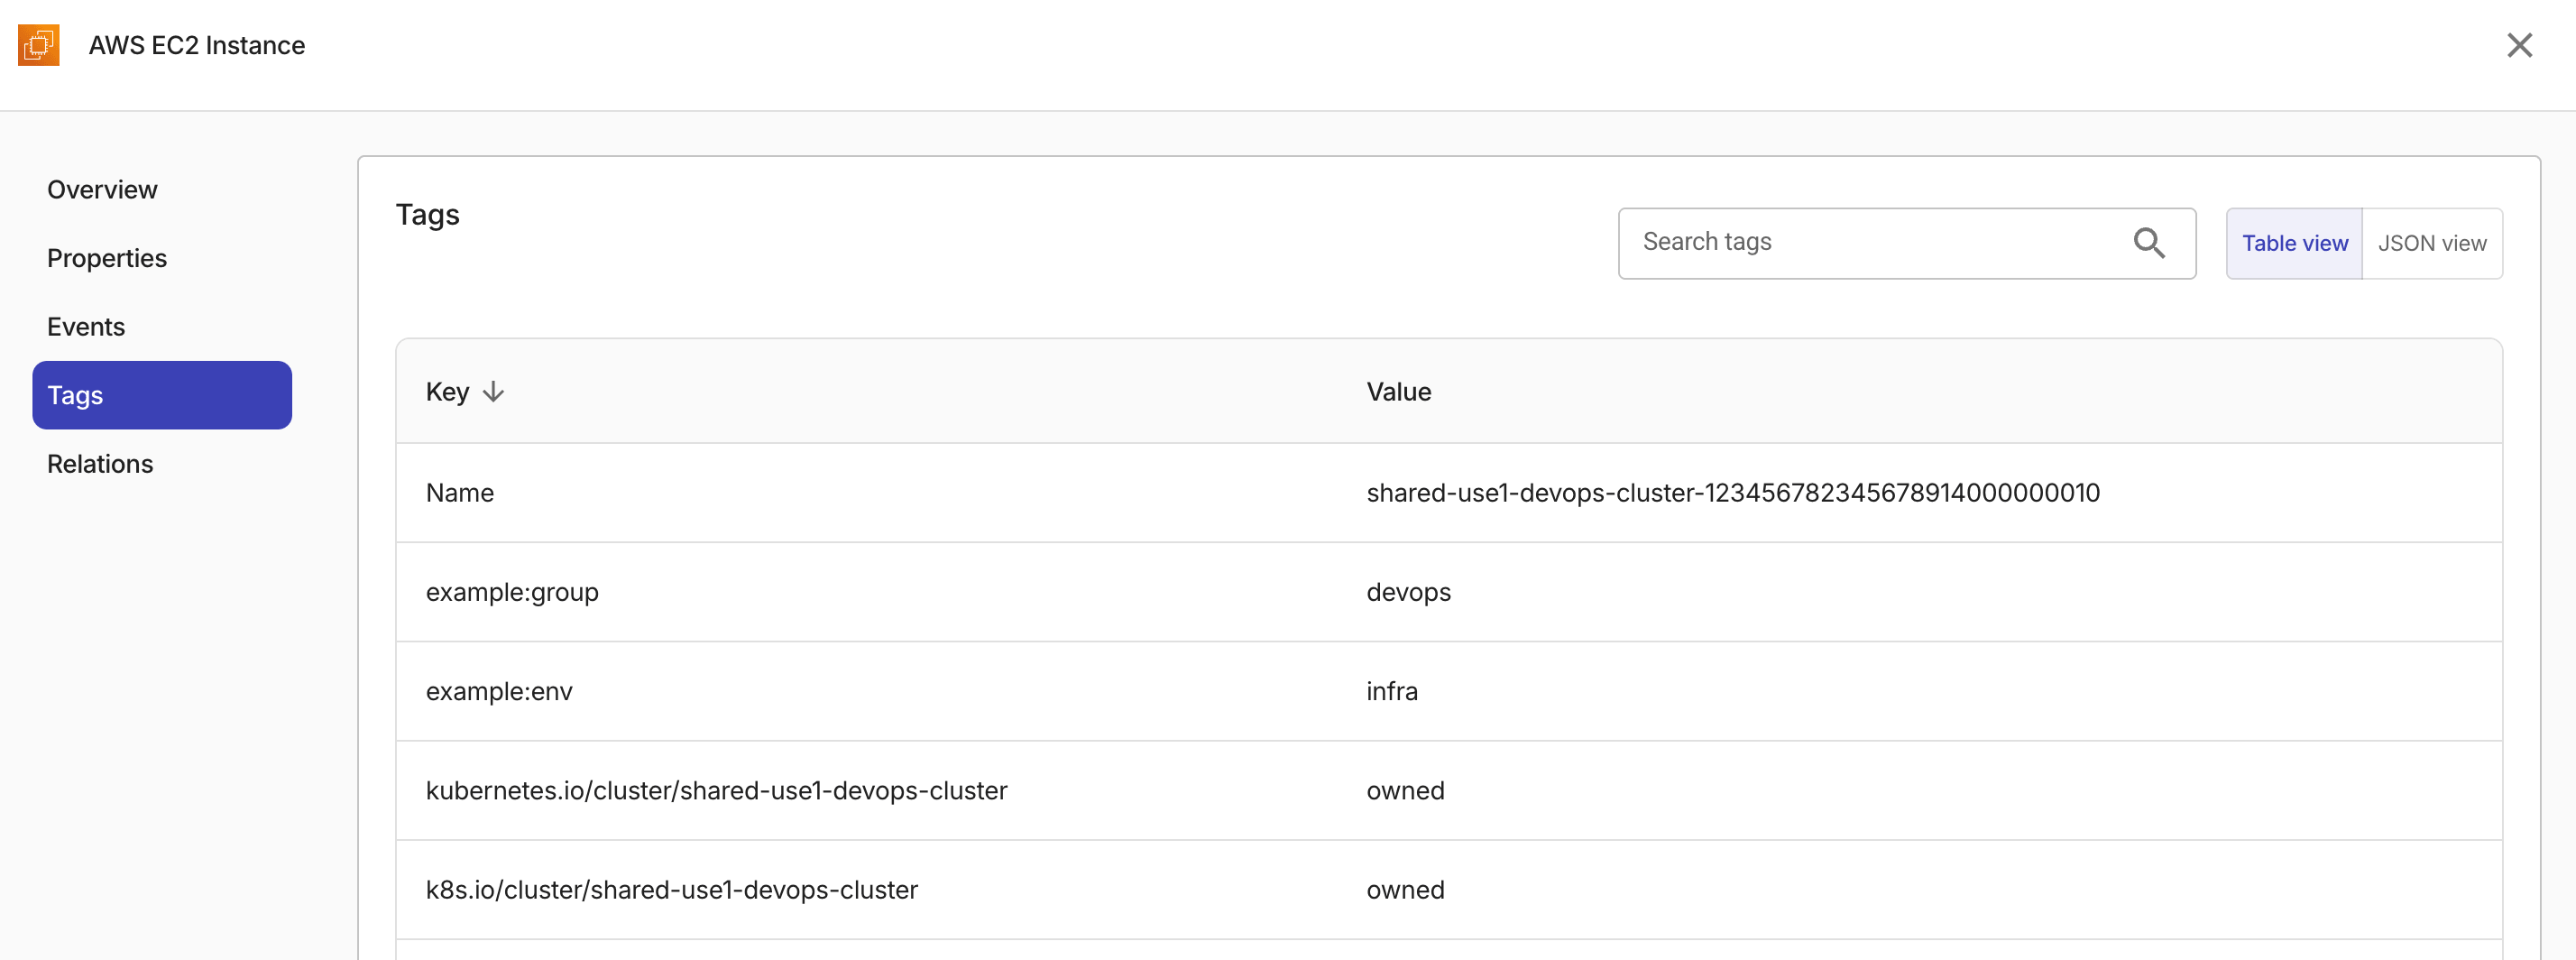Click the shared-use1-devops-cluster Name value
This screenshot has width=2576, height=960.
1733,492
